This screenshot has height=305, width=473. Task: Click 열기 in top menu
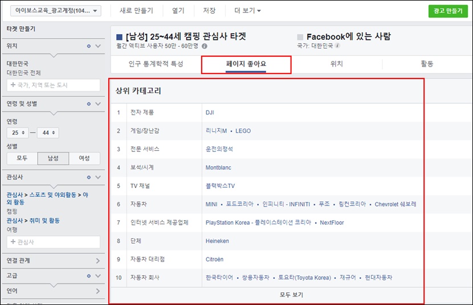click(178, 11)
